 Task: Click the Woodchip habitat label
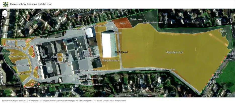(110, 22)
